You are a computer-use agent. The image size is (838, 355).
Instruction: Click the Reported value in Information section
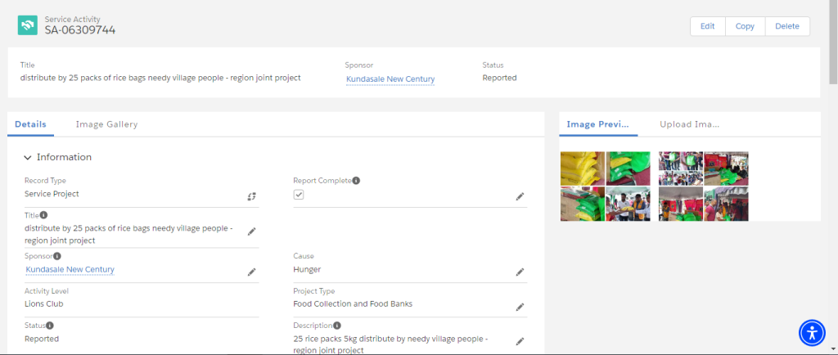[42, 339]
